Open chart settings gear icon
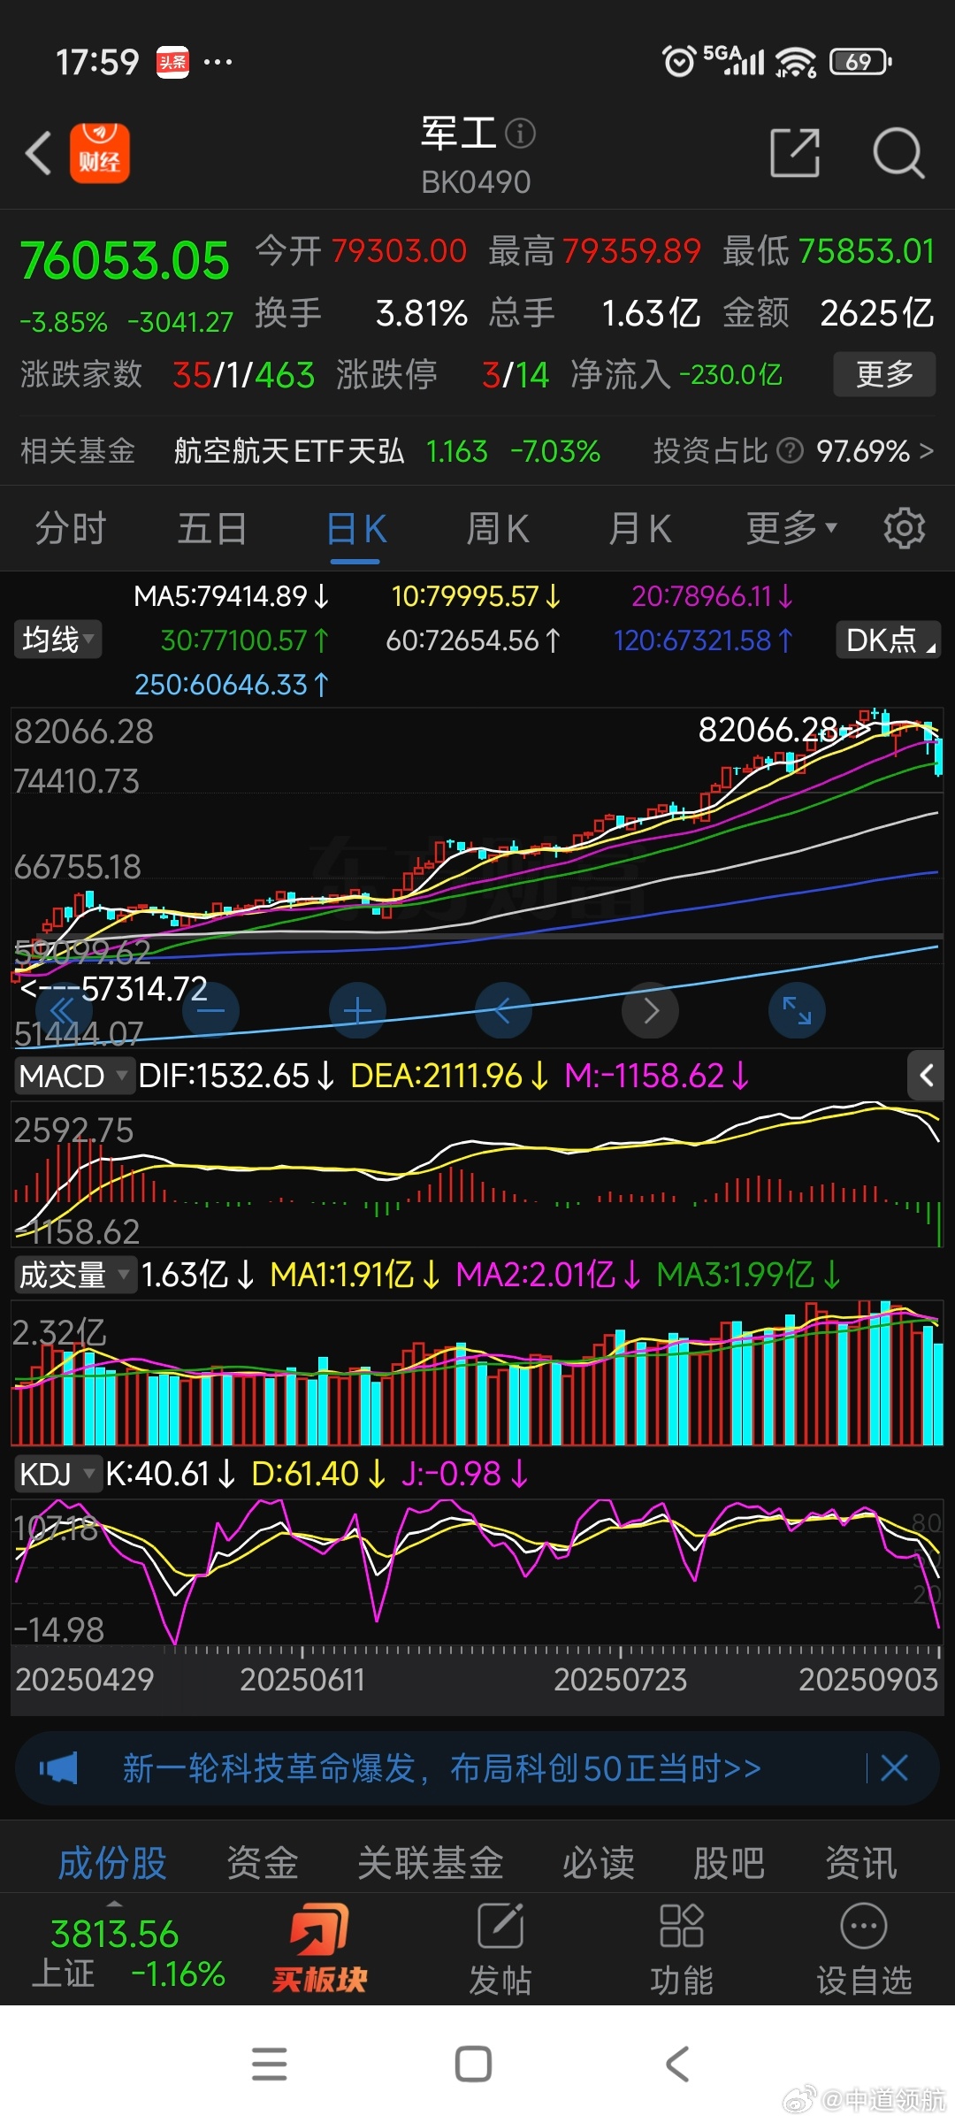Viewport: 955px width, 2123px height. pyautogui.click(x=904, y=529)
